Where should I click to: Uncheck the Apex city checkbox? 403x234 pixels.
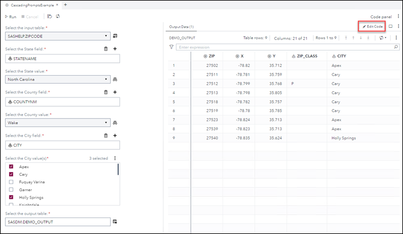pyautogui.click(x=11, y=167)
